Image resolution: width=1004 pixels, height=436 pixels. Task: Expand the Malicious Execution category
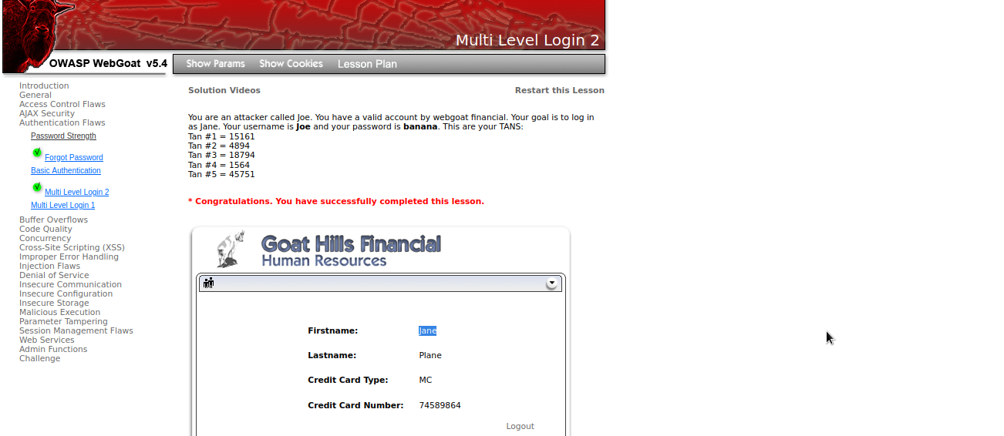[59, 312]
